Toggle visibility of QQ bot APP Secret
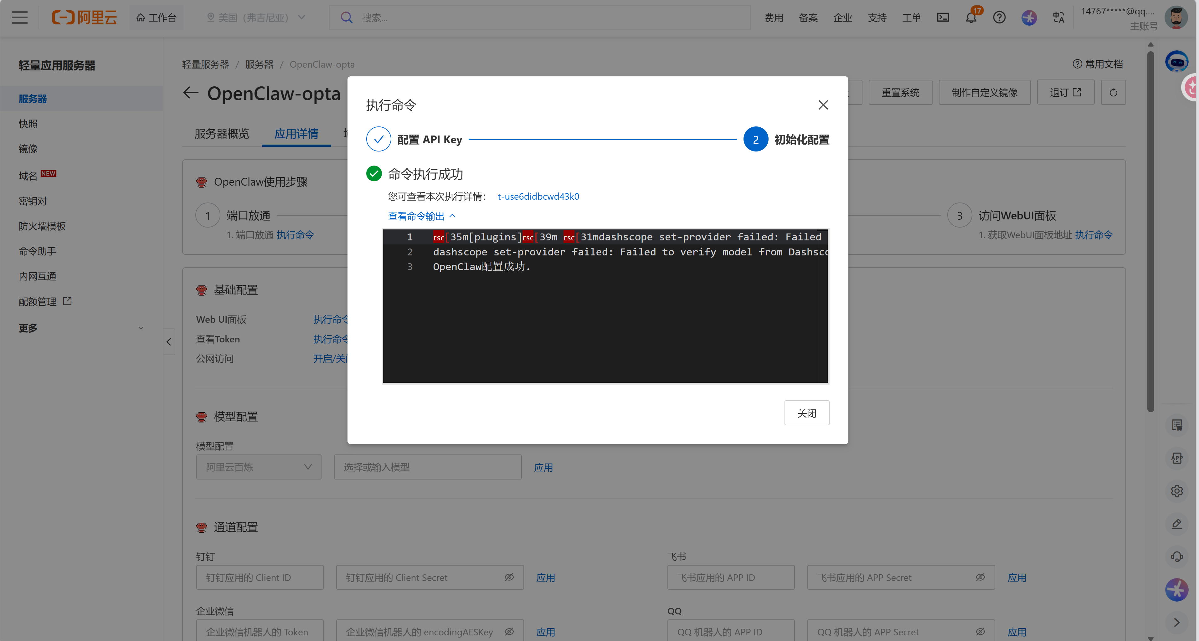Image resolution: width=1199 pixels, height=641 pixels. click(980, 632)
